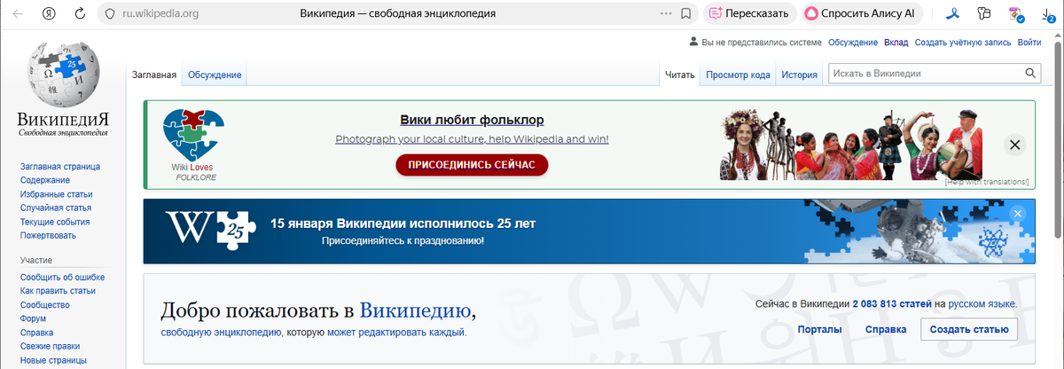Bookmark this page with the bookmark icon
The width and height of the screenshot is (1064, 369).
(686, 13)
